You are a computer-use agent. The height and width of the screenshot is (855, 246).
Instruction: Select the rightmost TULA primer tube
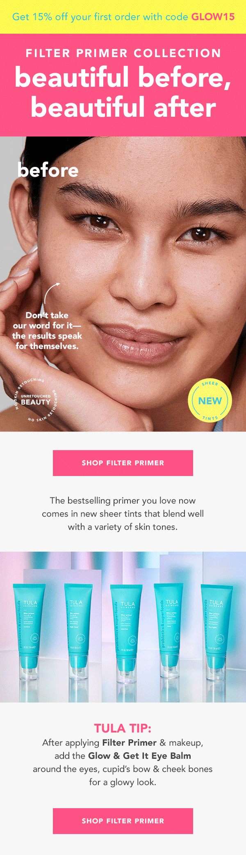point(216,631)
